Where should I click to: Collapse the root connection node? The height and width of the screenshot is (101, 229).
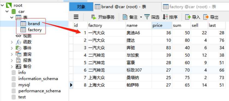tap(2, 5)
